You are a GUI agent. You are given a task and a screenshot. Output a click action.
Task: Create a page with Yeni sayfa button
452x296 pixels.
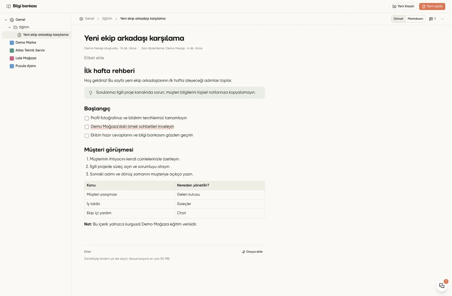(432, 6)
